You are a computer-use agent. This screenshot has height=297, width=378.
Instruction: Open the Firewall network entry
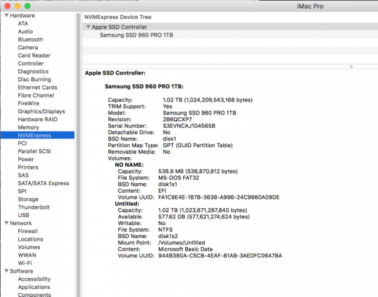[x=28, y=231]
